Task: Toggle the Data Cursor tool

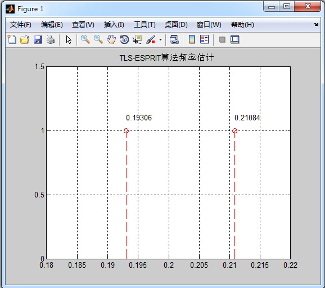Action: 137,39
